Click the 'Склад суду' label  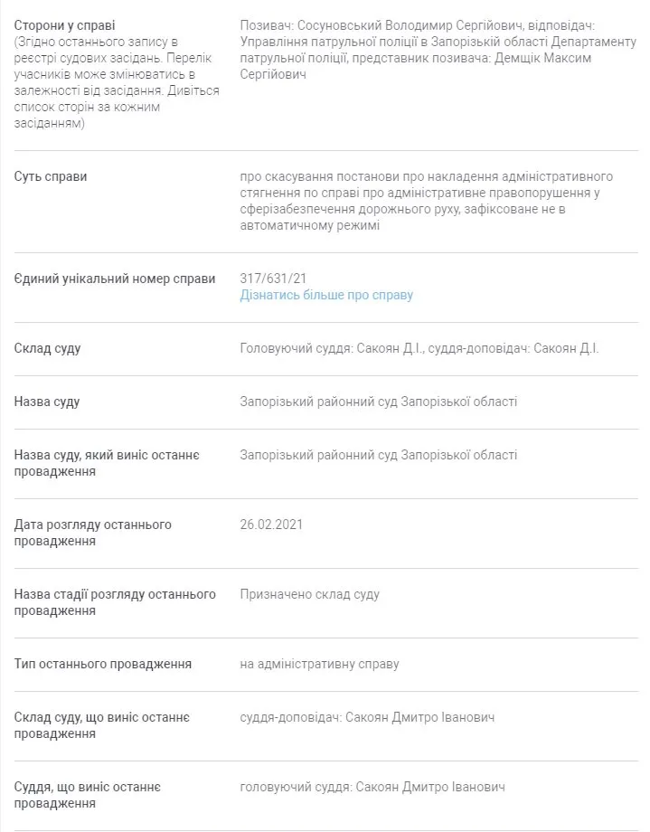tap(47, 348)
